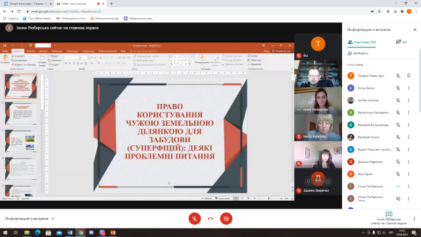Toggle camera off button in bottom bar

pyautogui.click(x=226, y=219)
